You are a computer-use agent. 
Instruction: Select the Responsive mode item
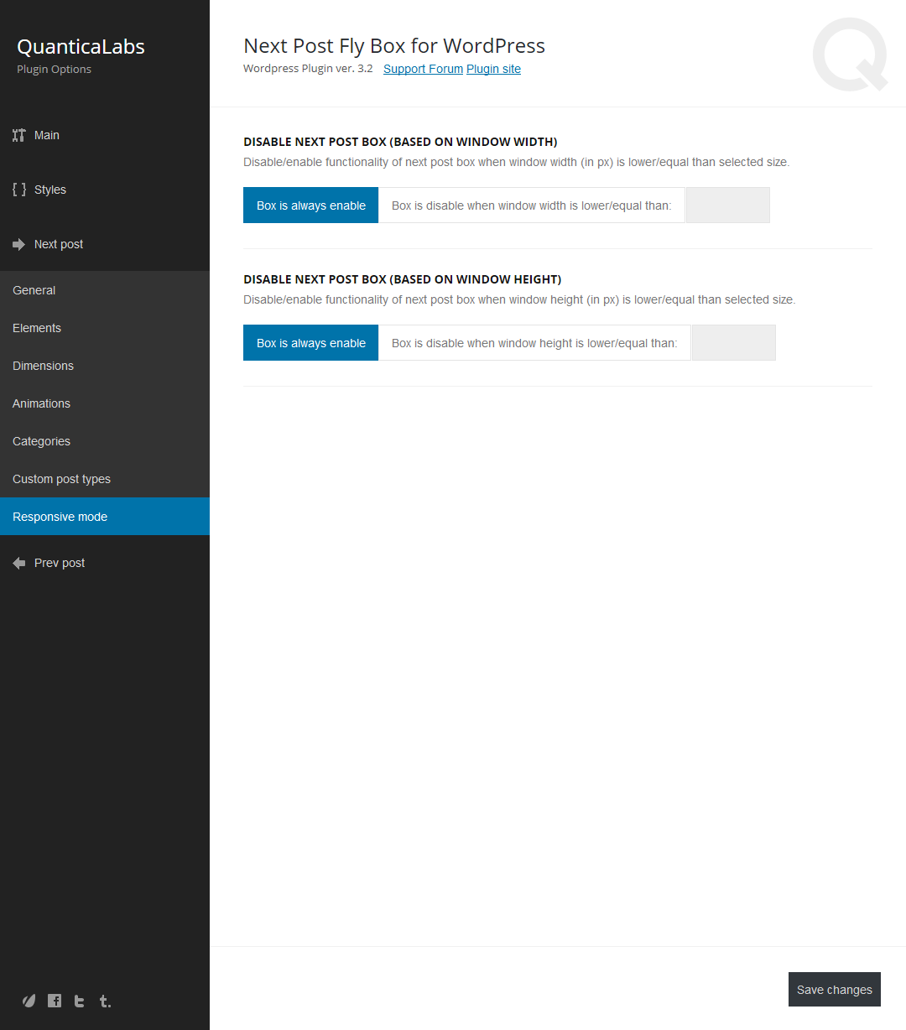(x=105, y=517)
